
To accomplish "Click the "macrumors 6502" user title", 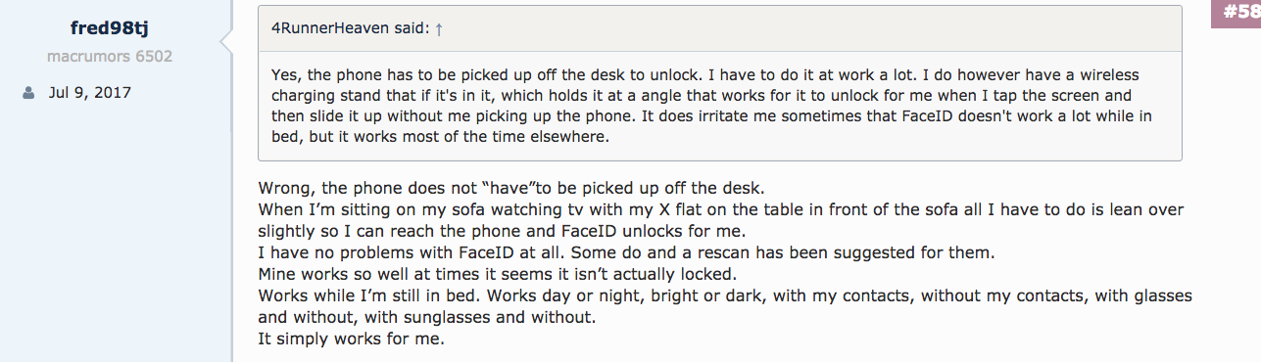I will click(x=110, y=57).
